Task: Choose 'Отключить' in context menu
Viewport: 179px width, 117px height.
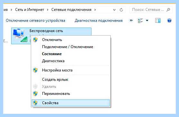Action: (x=71, y=40)
